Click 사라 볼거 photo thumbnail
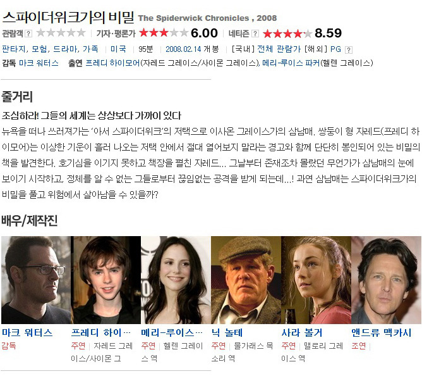 coord(316,280)
